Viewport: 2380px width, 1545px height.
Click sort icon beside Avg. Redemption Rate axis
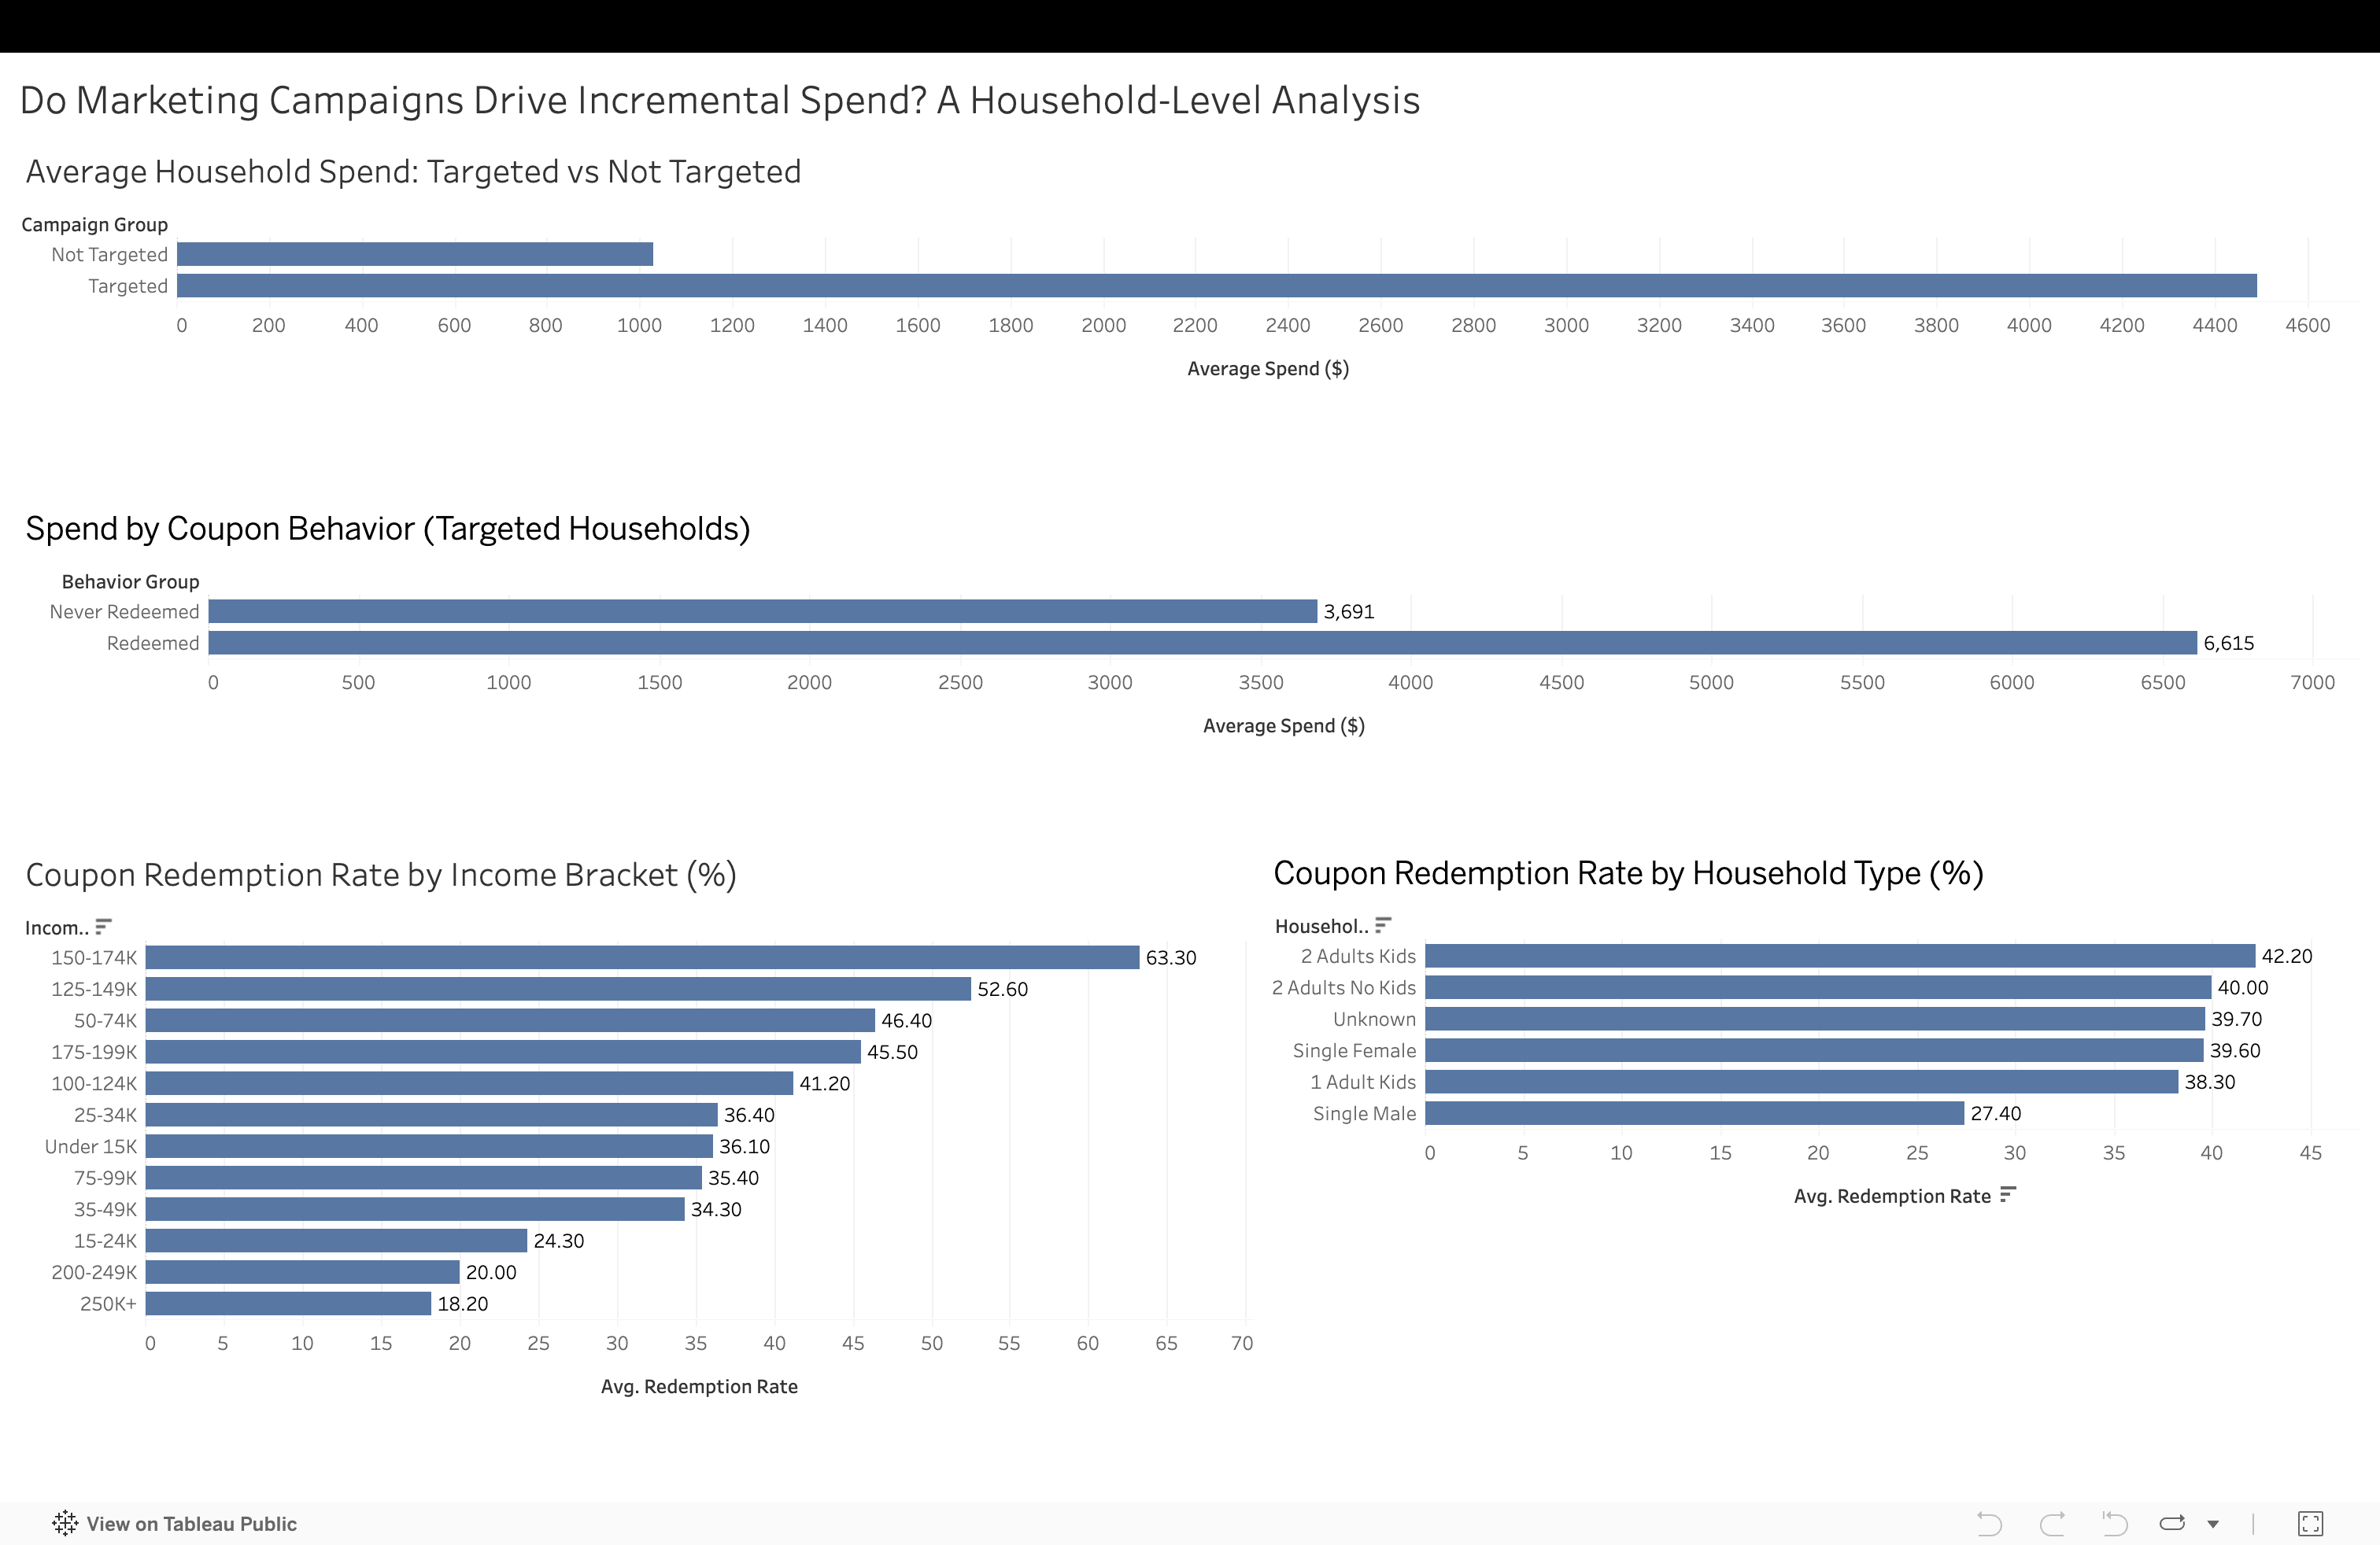click(2008, 1195)
